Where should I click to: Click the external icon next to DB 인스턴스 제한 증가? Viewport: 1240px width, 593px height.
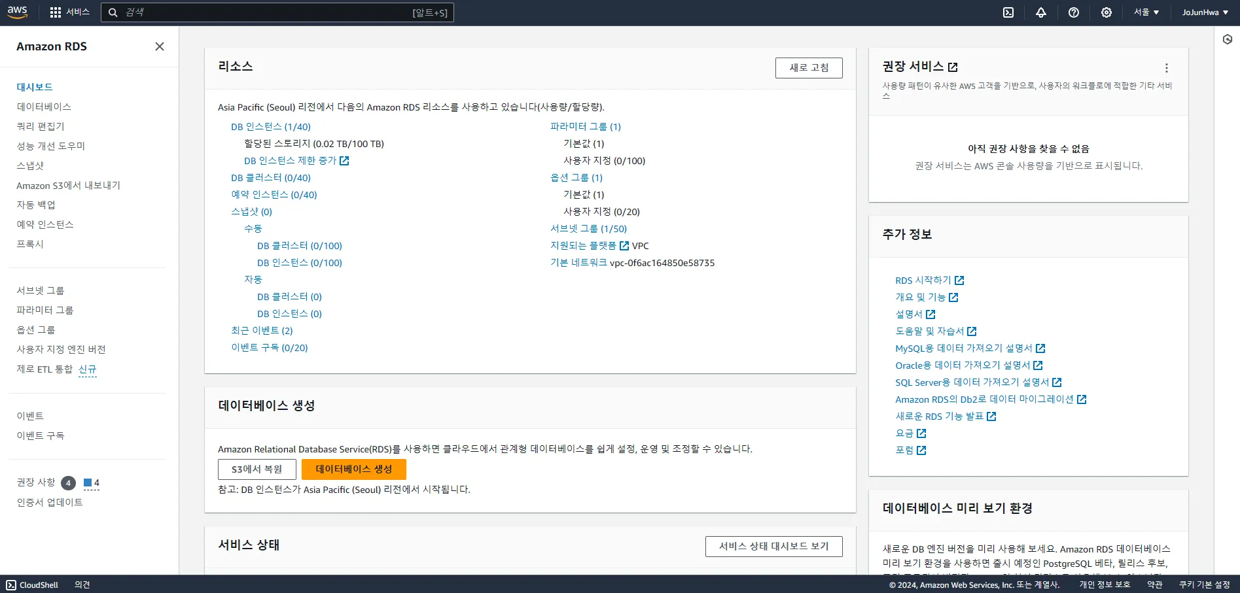[x=344, y=161]
